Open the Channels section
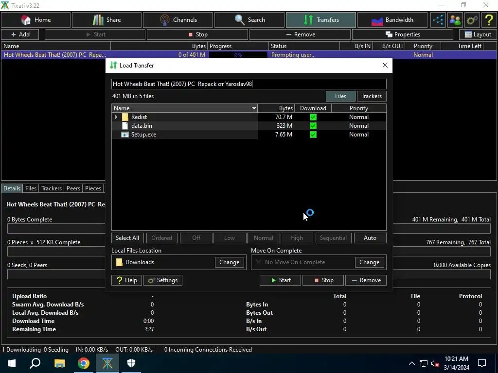The image size is (498, 373). (178, 20)
